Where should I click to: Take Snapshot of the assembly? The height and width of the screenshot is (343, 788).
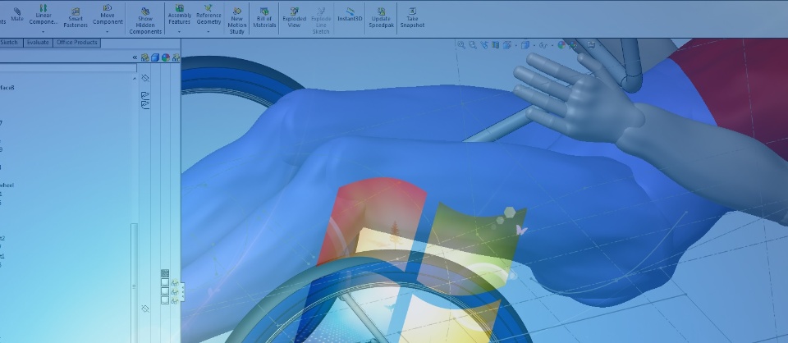412,17
